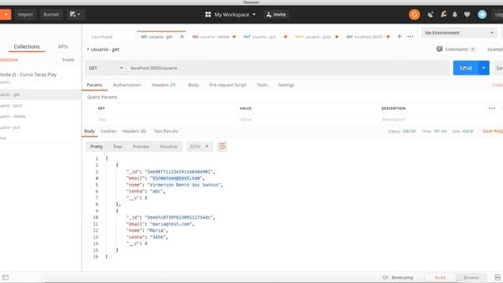Click the request URL field
503x283 pixels.
click(x=288, y=68)
